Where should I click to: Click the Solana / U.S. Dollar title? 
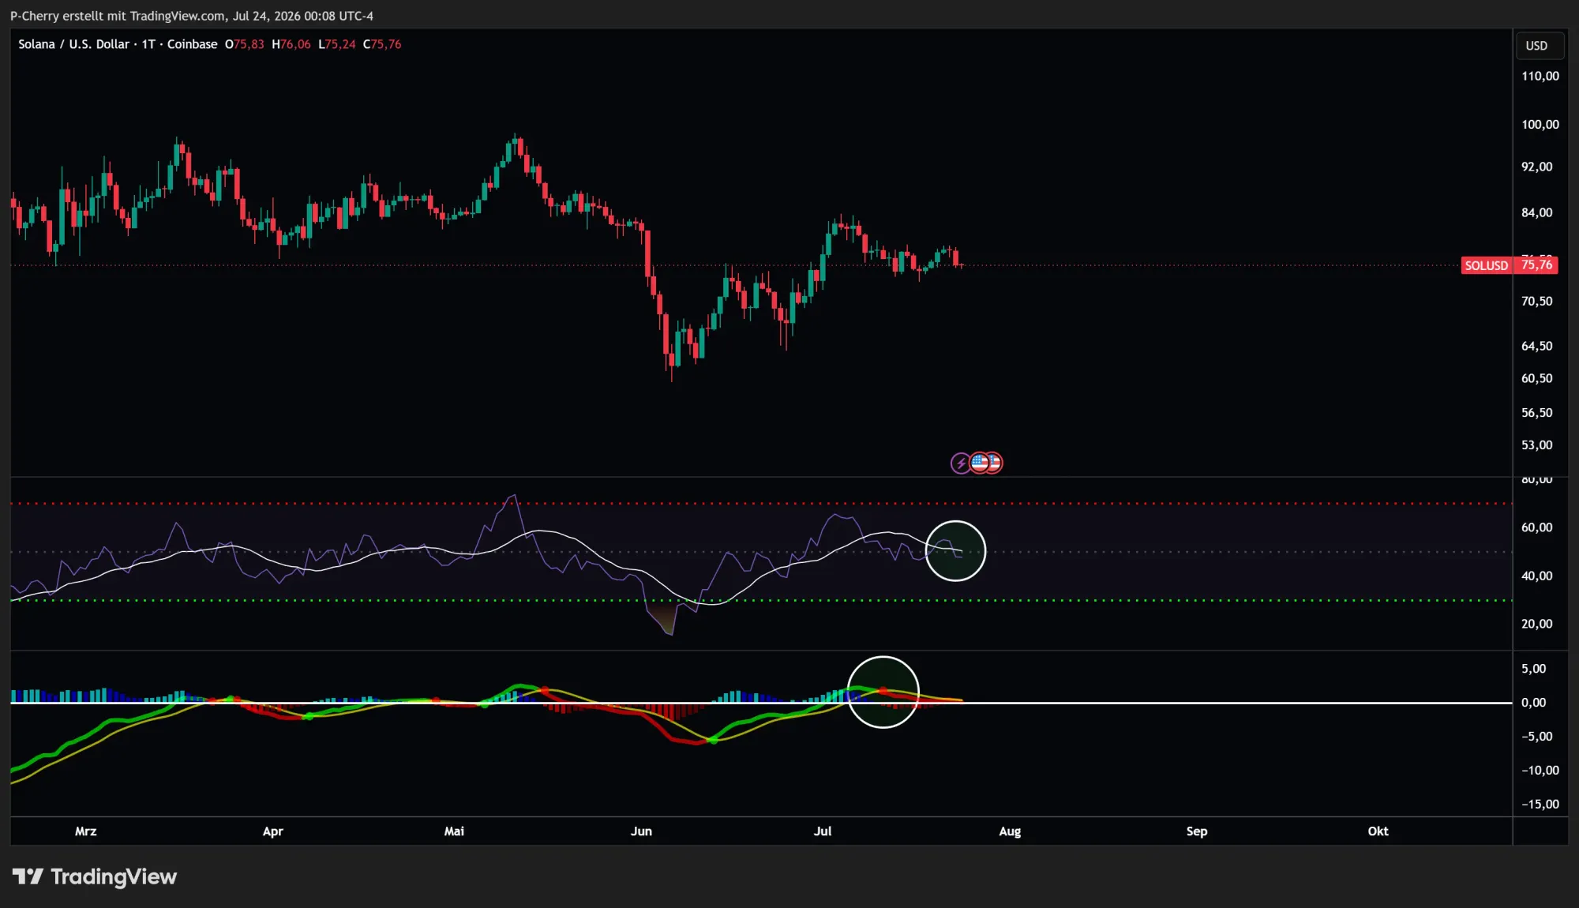73,44
